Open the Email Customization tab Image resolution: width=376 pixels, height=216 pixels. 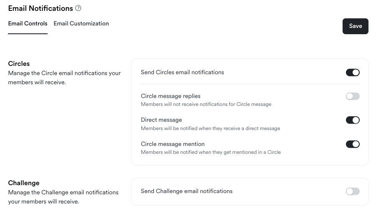(x=81, y=24)
